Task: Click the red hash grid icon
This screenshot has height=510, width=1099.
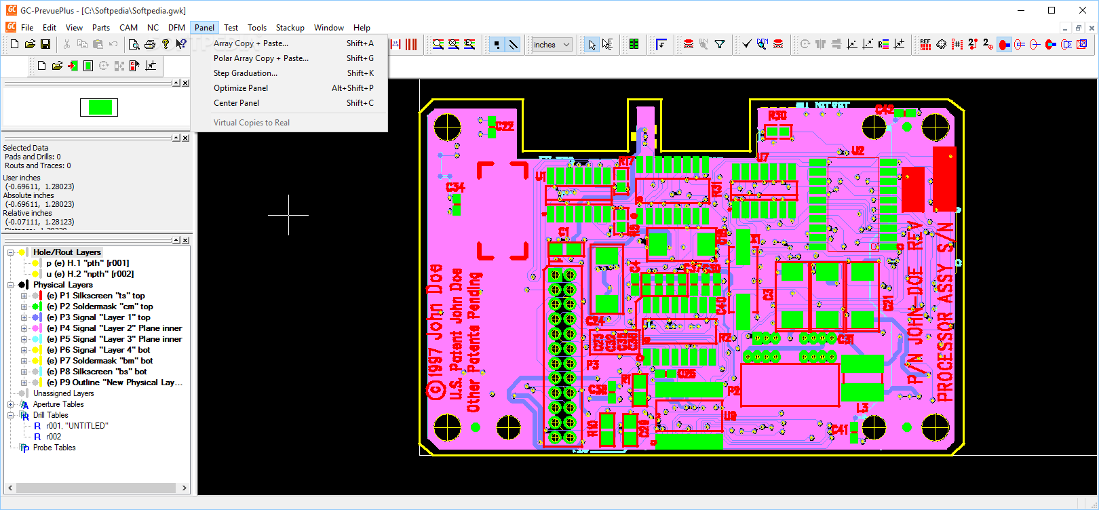Action: tap(957, 44)
